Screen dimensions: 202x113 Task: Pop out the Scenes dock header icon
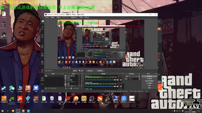click(63, 74)
